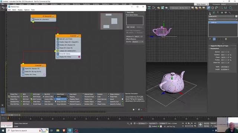Open the Modifier List dropdown

[x=223, y=20]
